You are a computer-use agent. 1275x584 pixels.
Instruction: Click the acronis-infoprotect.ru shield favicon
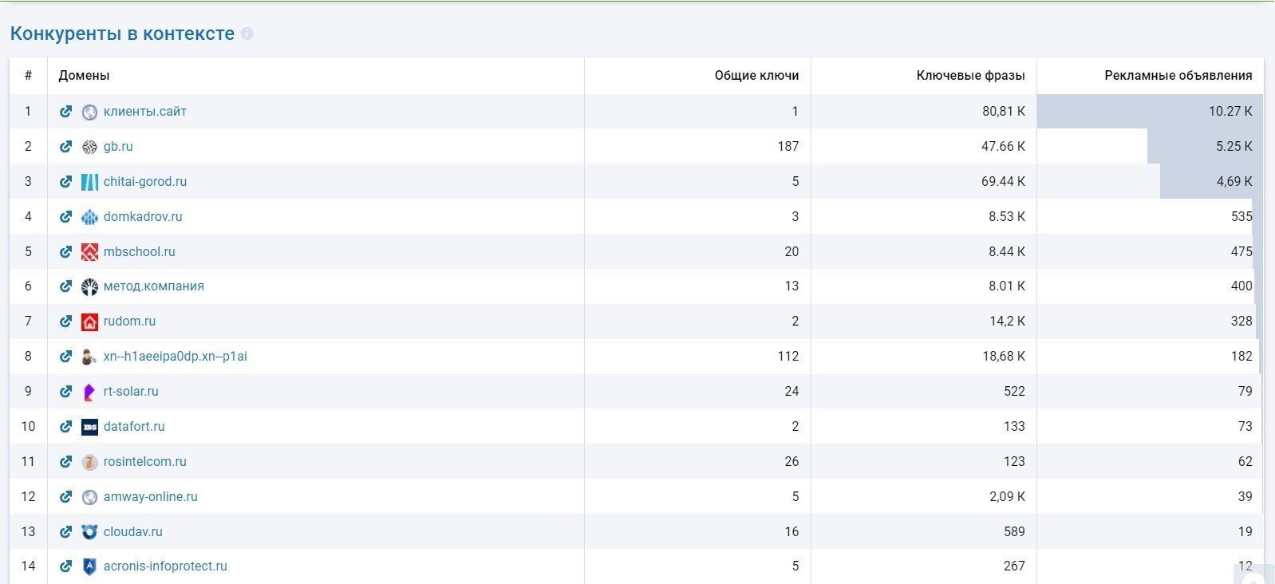pyautogui.click(x=89, y=566)
